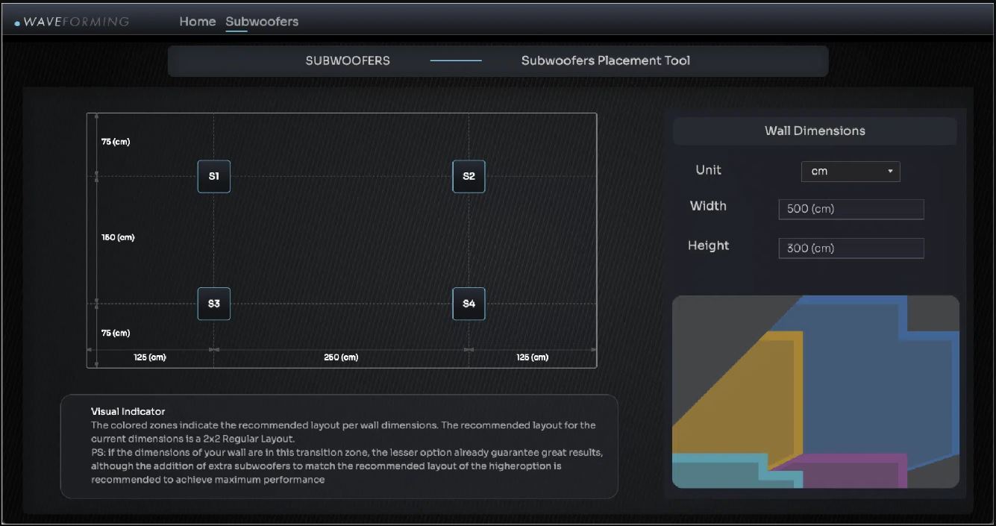Viewport: 996px width, 526px height.
Task: Go to the Home tab
Action: pyautogui.click(x=198, y=22)
